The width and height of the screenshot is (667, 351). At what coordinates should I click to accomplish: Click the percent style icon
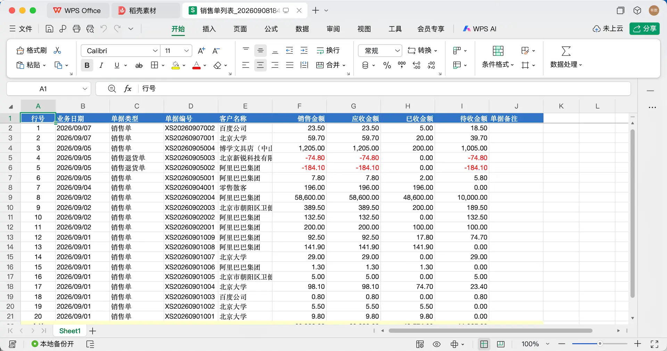[x=387, y=65]
